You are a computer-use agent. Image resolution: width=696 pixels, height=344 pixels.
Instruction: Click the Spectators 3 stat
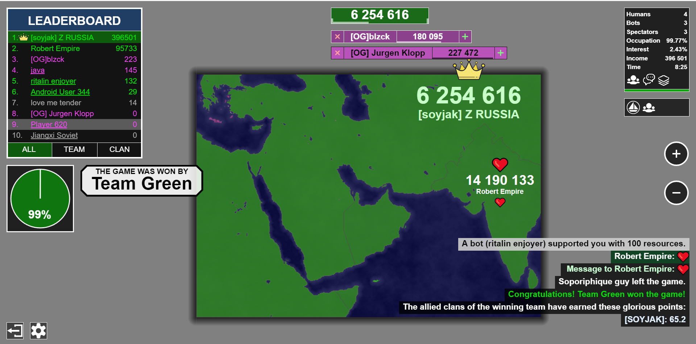click(x=656, y=32)
